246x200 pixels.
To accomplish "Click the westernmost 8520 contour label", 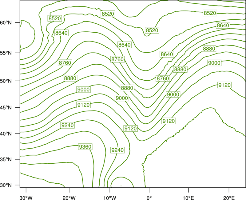I will (55, 18).
